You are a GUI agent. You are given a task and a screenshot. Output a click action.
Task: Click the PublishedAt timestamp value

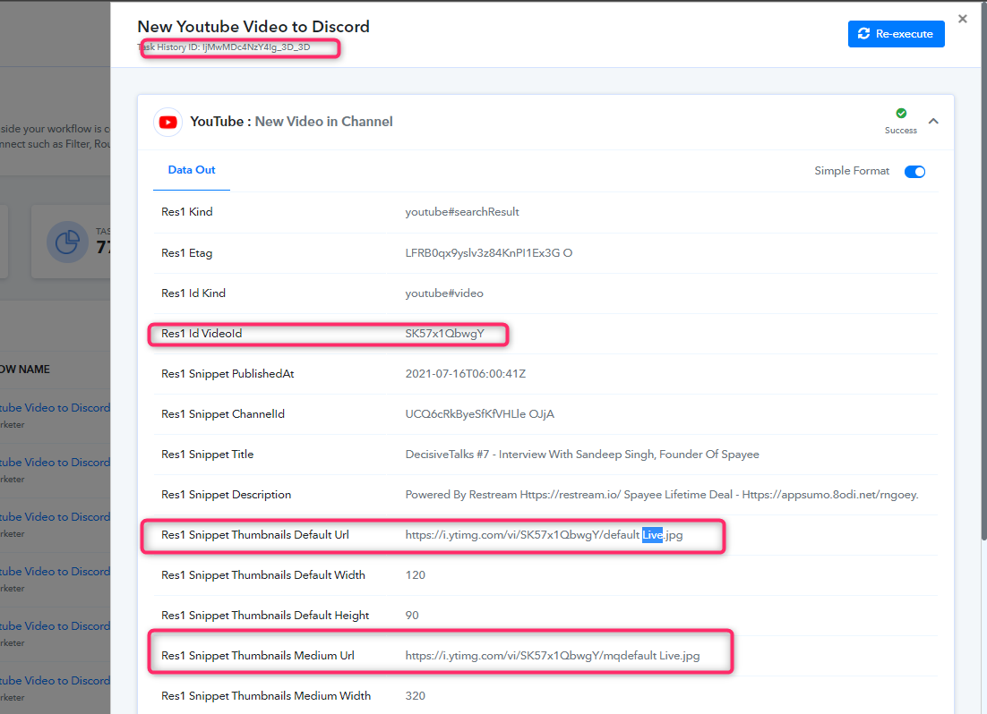(465, 374)
